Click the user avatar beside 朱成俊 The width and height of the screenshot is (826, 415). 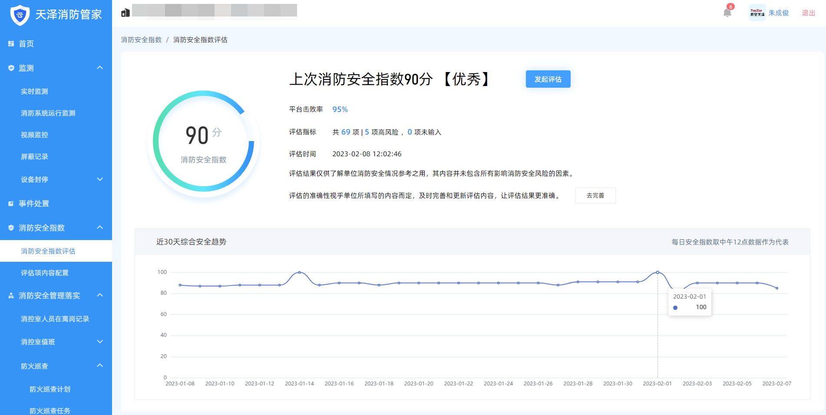click(x=757, y=13)
